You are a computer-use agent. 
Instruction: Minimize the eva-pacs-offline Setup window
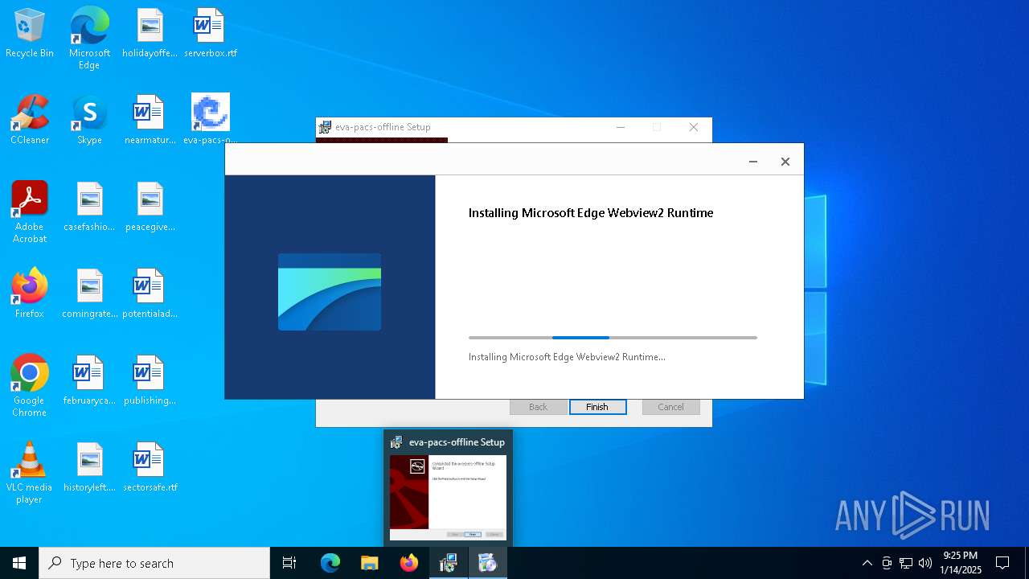621,127
